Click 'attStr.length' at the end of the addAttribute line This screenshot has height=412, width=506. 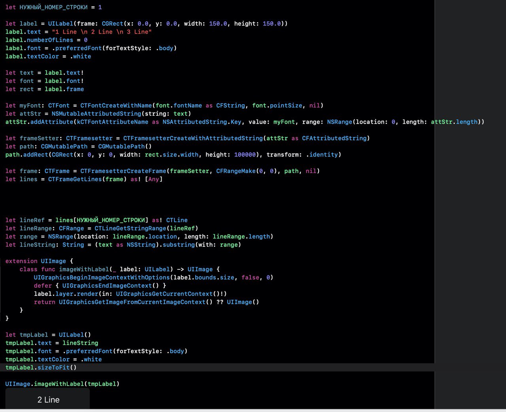(x=454, y=122)
